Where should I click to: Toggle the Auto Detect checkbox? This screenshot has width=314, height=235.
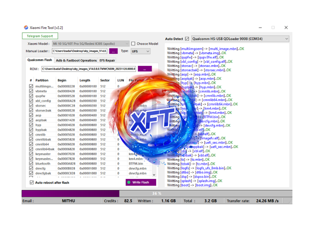pyautogui.click(x=187, y=39)
